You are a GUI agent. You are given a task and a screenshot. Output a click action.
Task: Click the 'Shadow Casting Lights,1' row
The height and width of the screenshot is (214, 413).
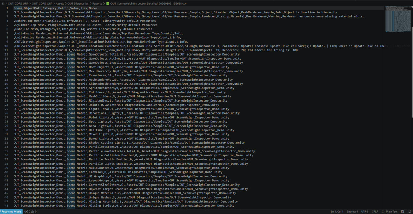pyautogui.click(x=129, y=143)
